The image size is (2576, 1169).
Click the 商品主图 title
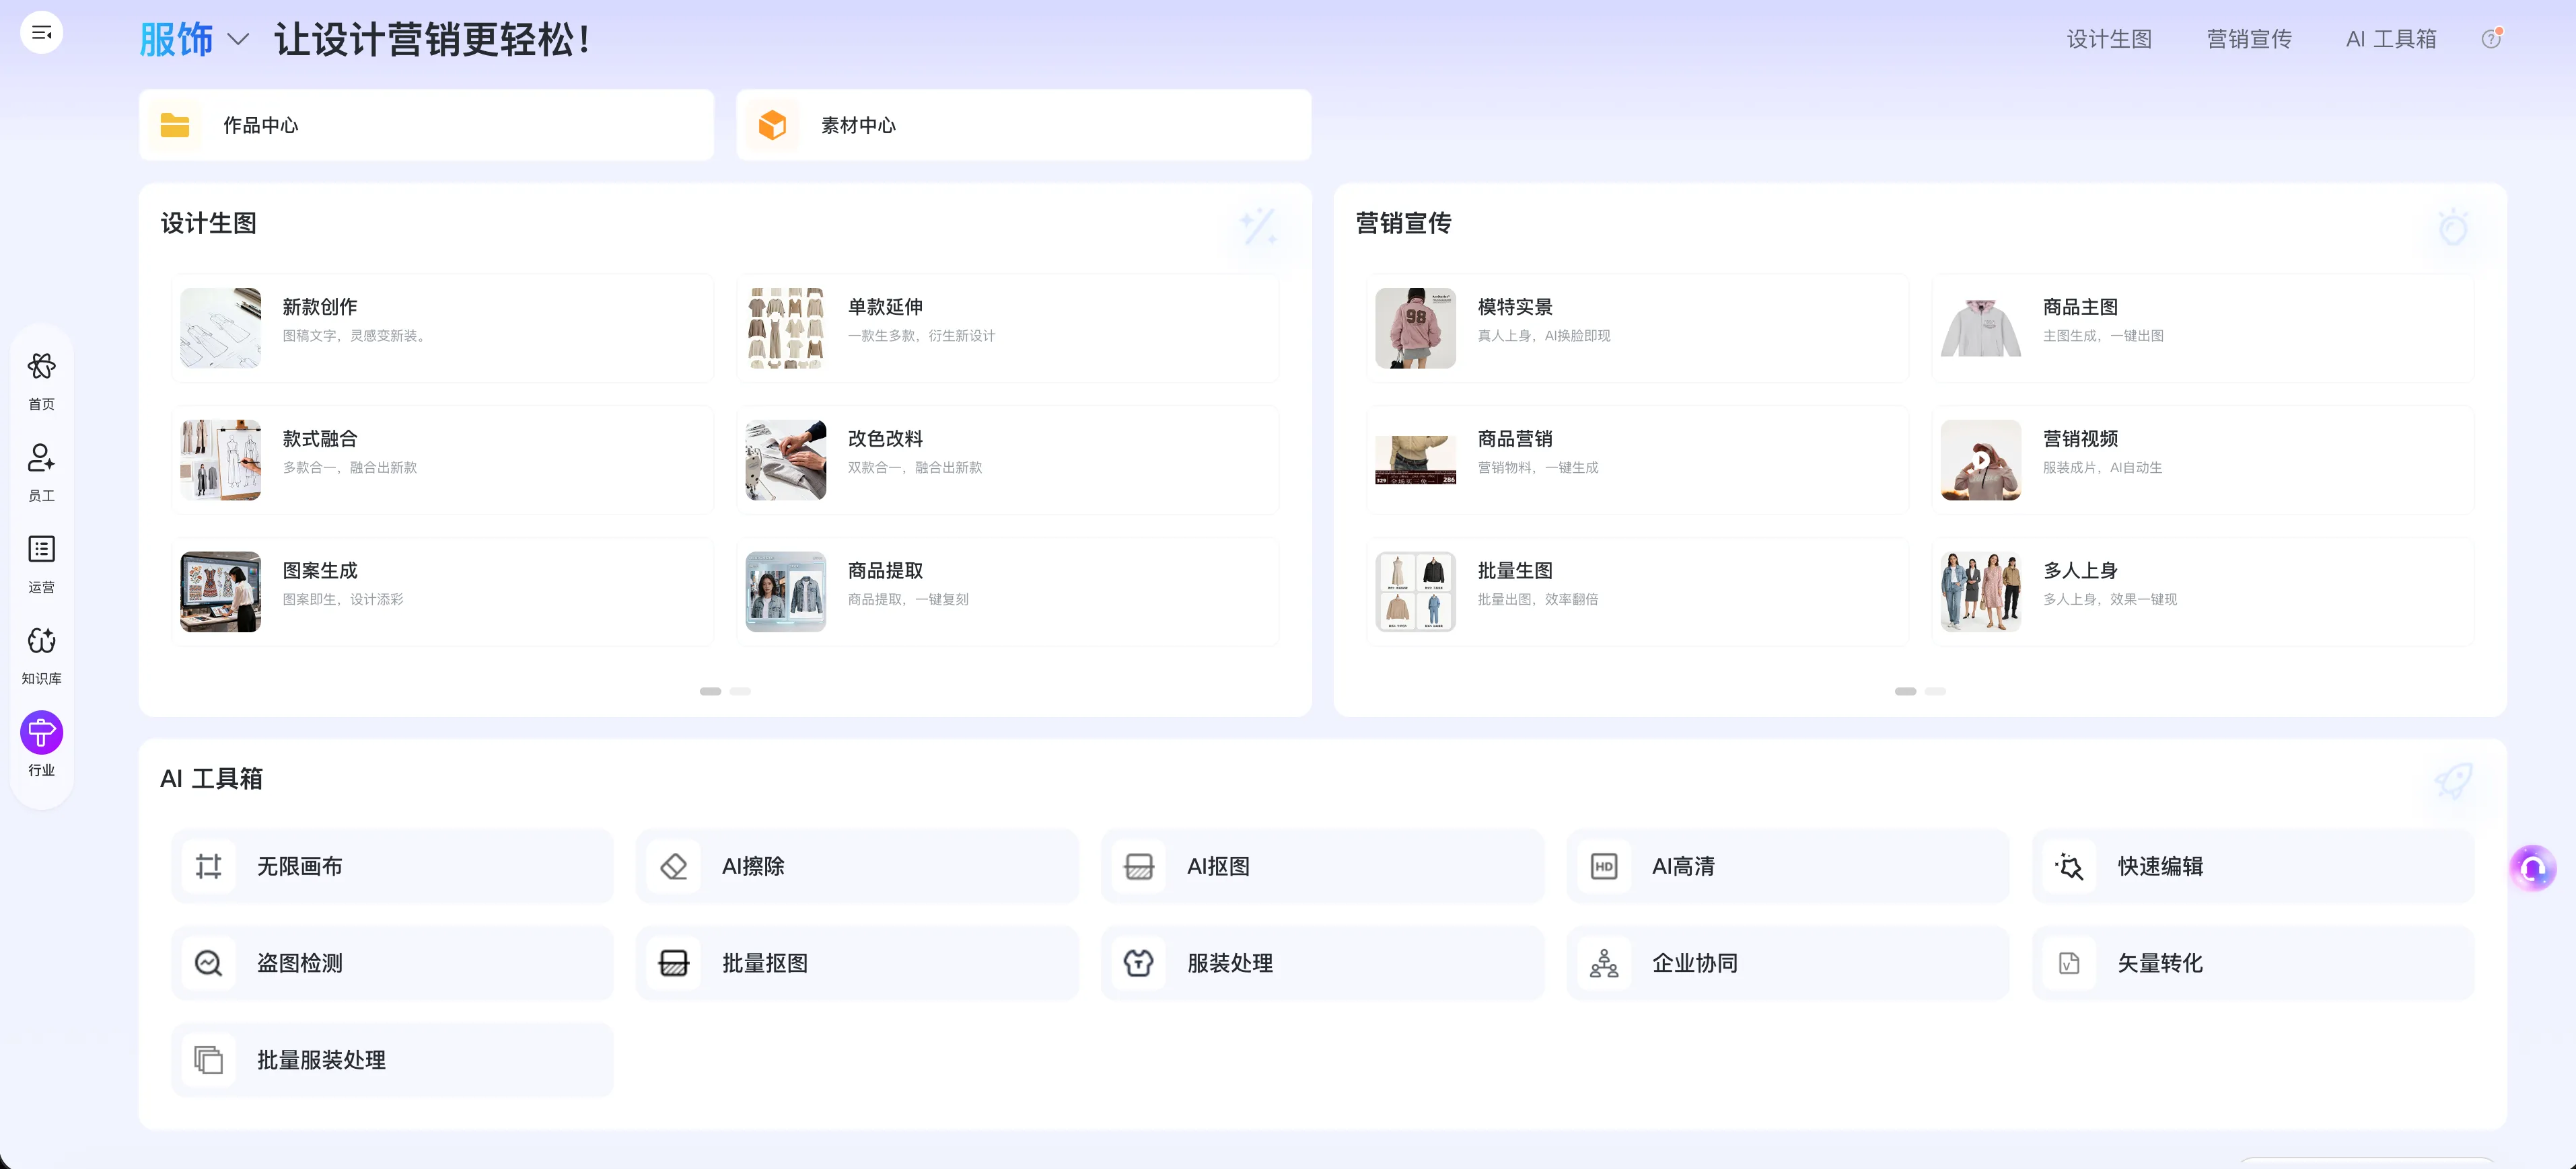2080,307
